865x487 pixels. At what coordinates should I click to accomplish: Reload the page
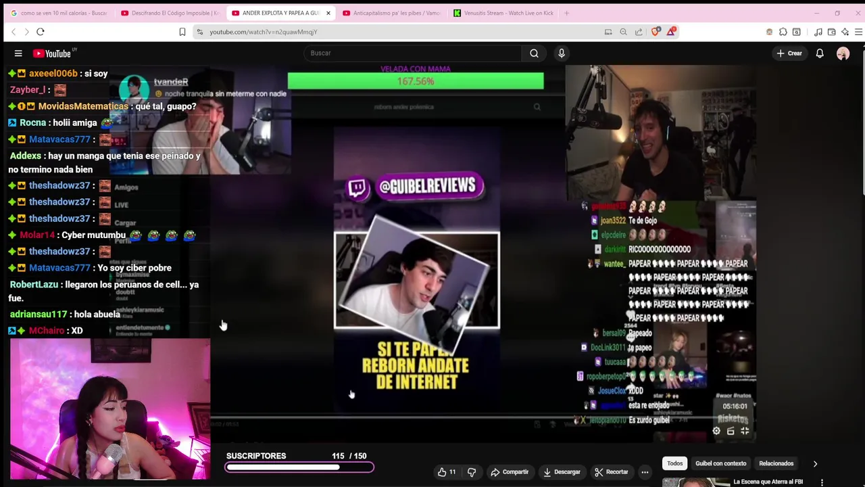coord(40,32)
